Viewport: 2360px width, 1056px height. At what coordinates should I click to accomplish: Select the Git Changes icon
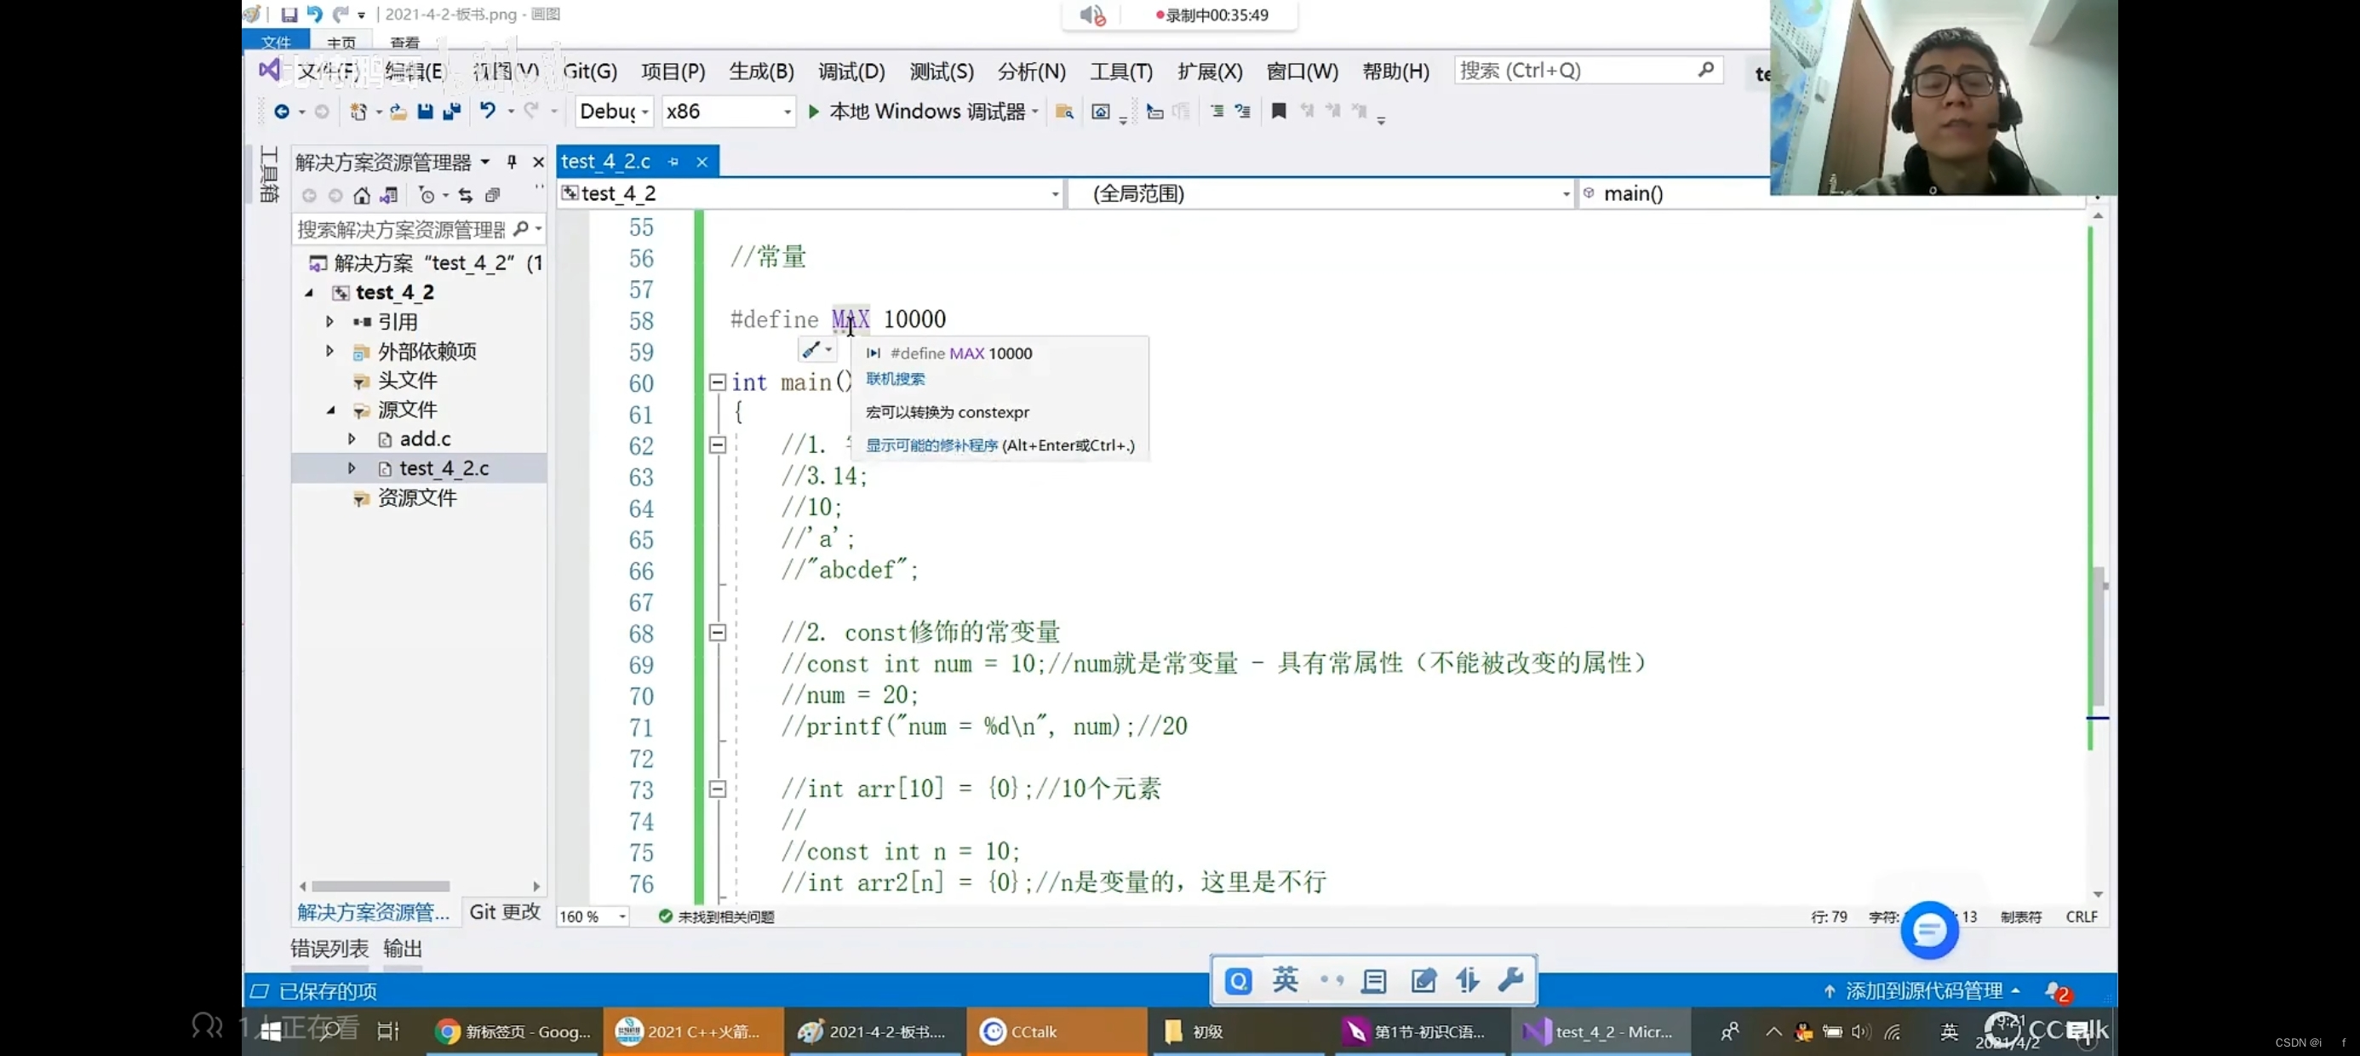point(502,911)
